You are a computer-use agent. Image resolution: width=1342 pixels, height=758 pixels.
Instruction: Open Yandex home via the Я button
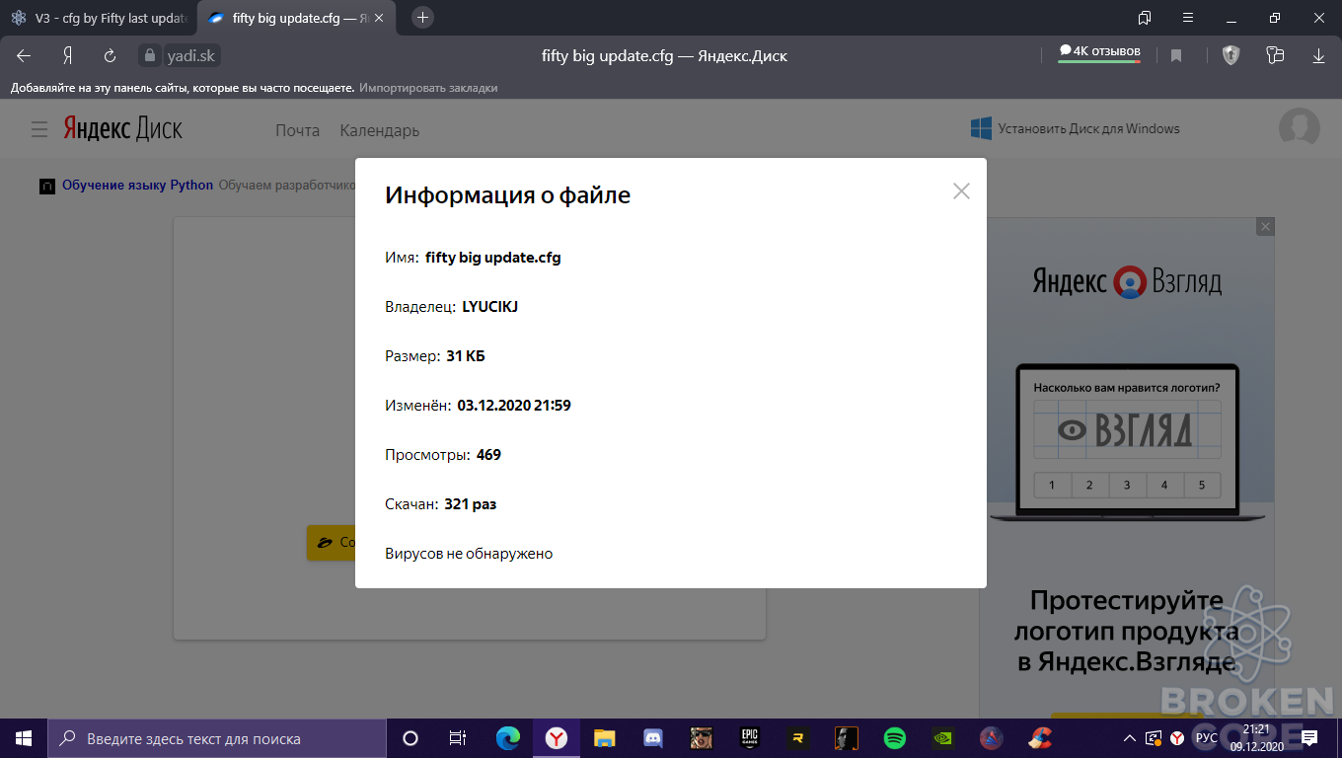click(67, 56)
